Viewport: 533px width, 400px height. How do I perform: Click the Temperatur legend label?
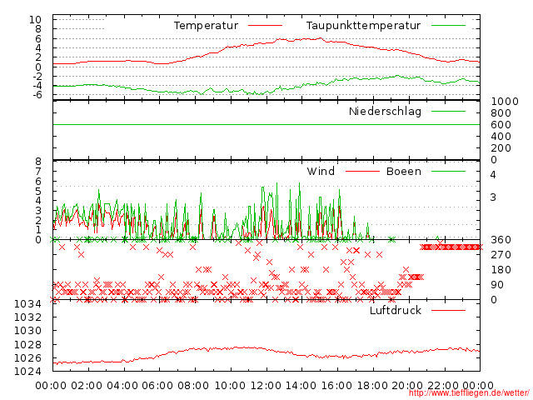coord(206,26)
